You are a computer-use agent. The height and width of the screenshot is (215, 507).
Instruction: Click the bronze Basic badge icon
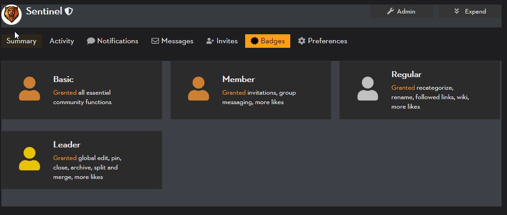click(29, 89)
